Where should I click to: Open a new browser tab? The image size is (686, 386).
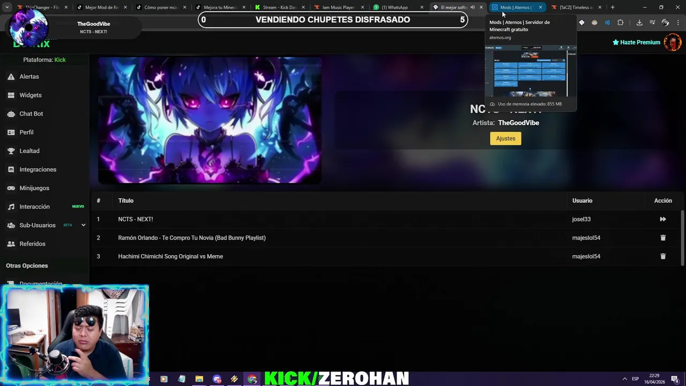tap(613, 8)
